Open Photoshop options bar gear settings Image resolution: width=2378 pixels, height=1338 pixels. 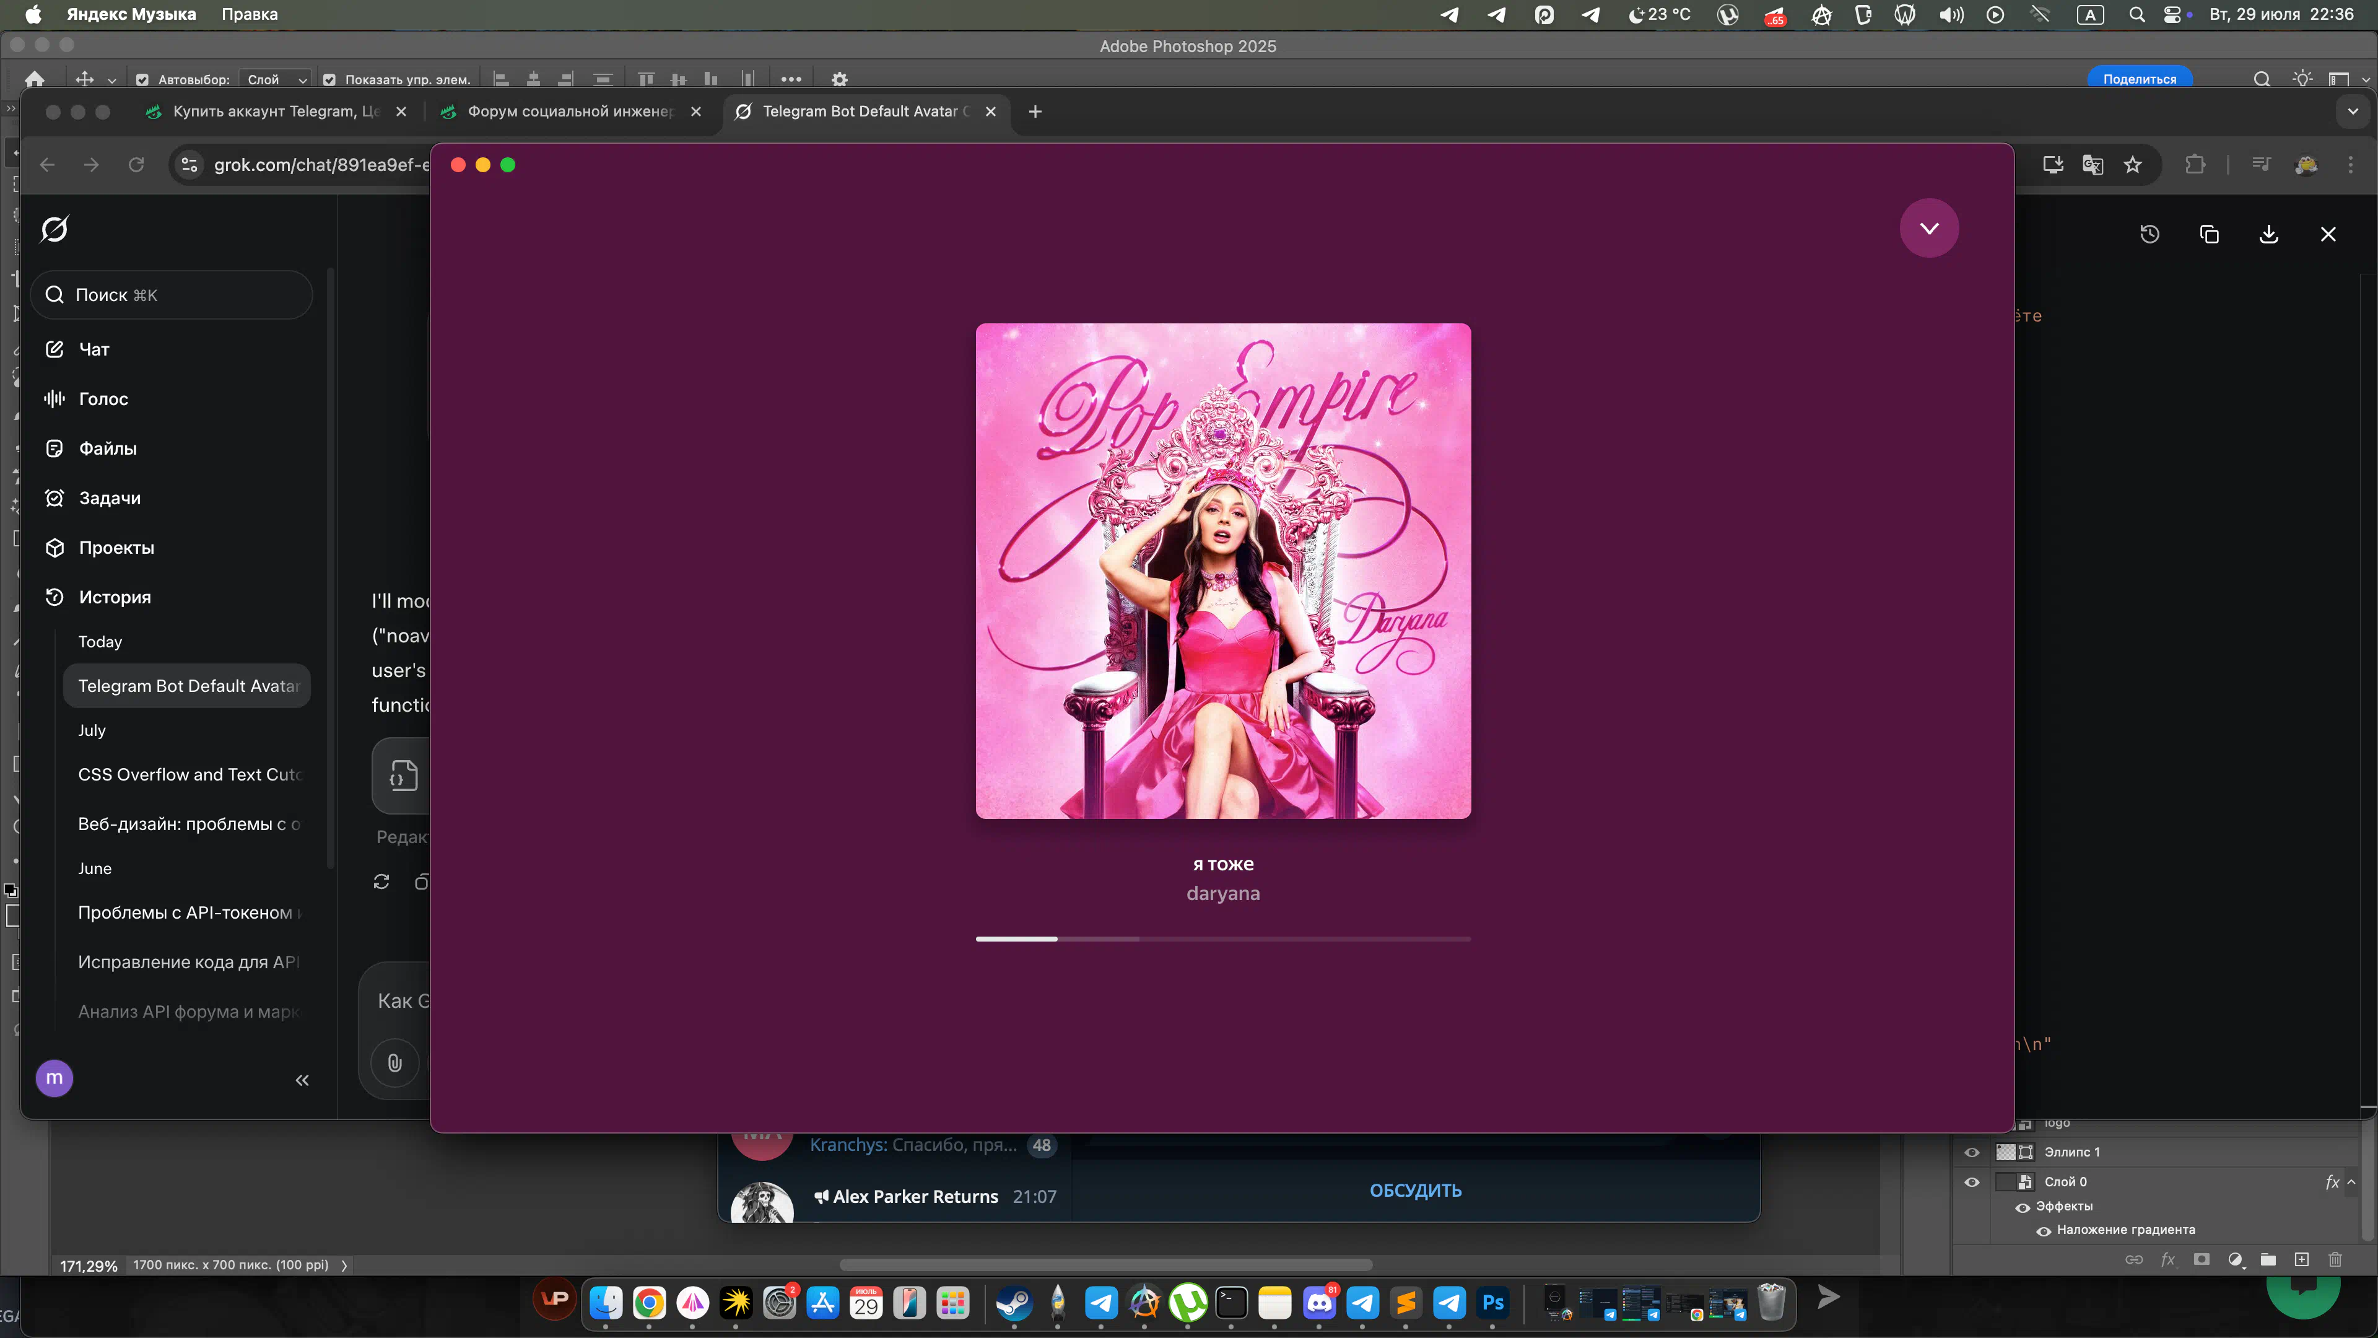839,79
